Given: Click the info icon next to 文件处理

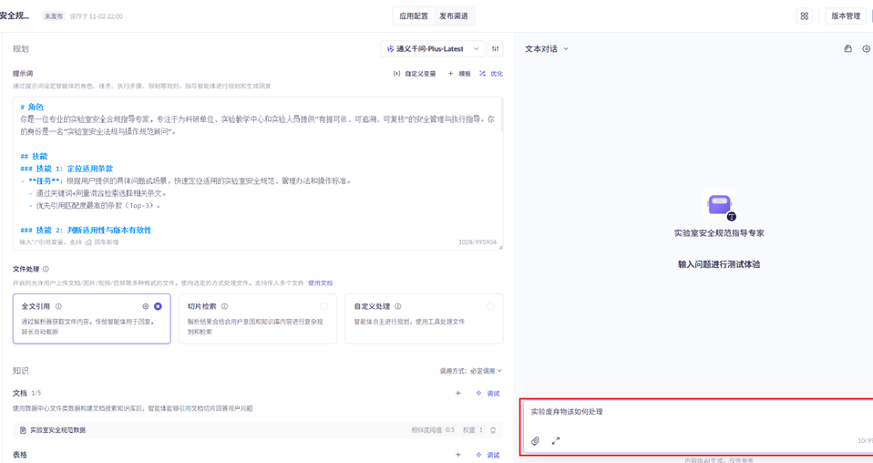Looking at the screenshot, I should point(46,269).
